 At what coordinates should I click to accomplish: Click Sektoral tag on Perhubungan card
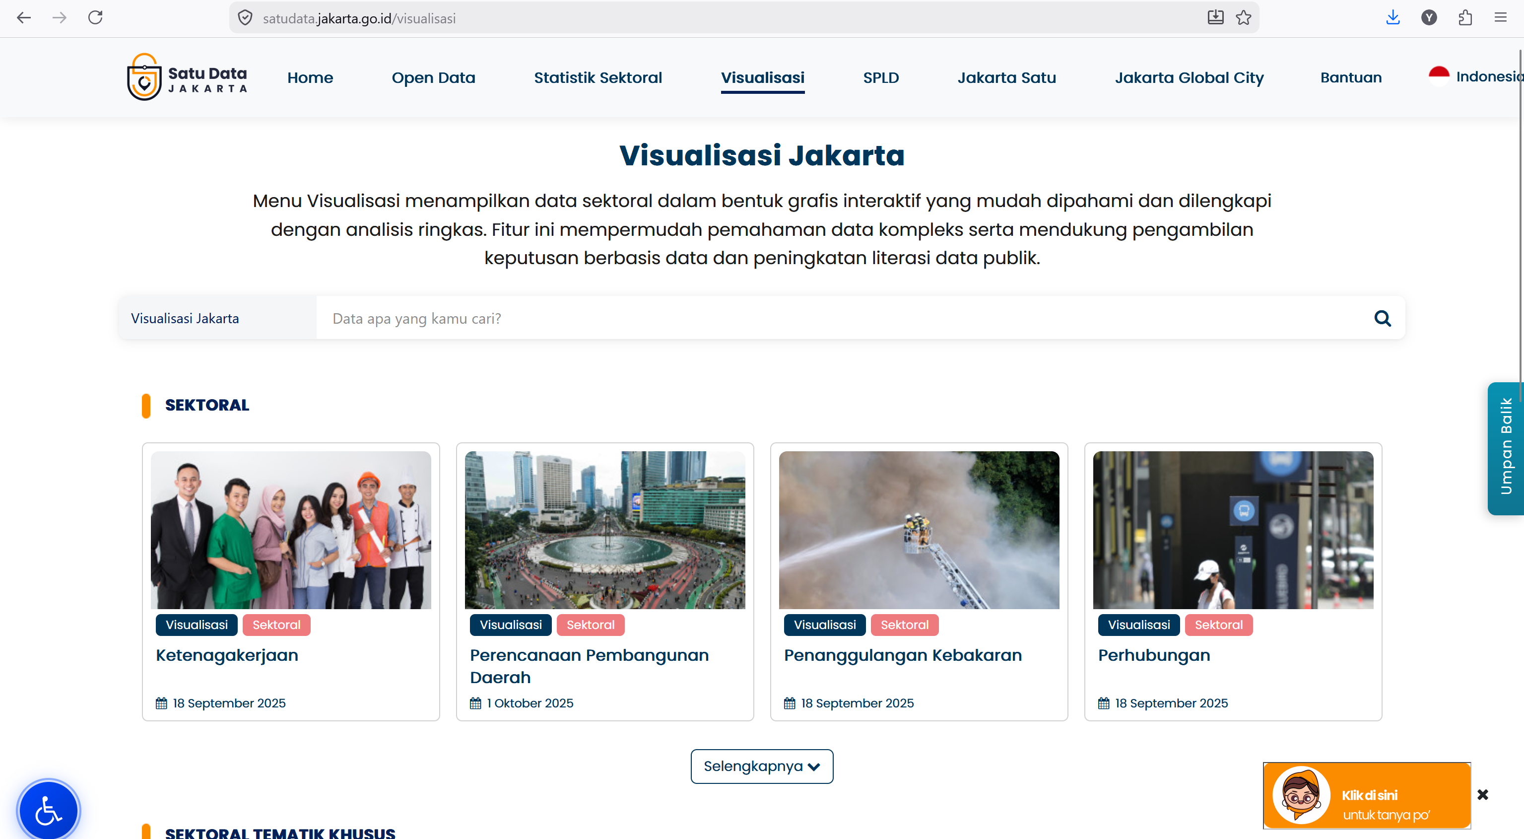1219,625
